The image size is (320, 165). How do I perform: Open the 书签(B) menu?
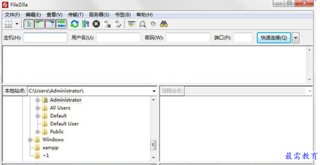pos(123,15)
